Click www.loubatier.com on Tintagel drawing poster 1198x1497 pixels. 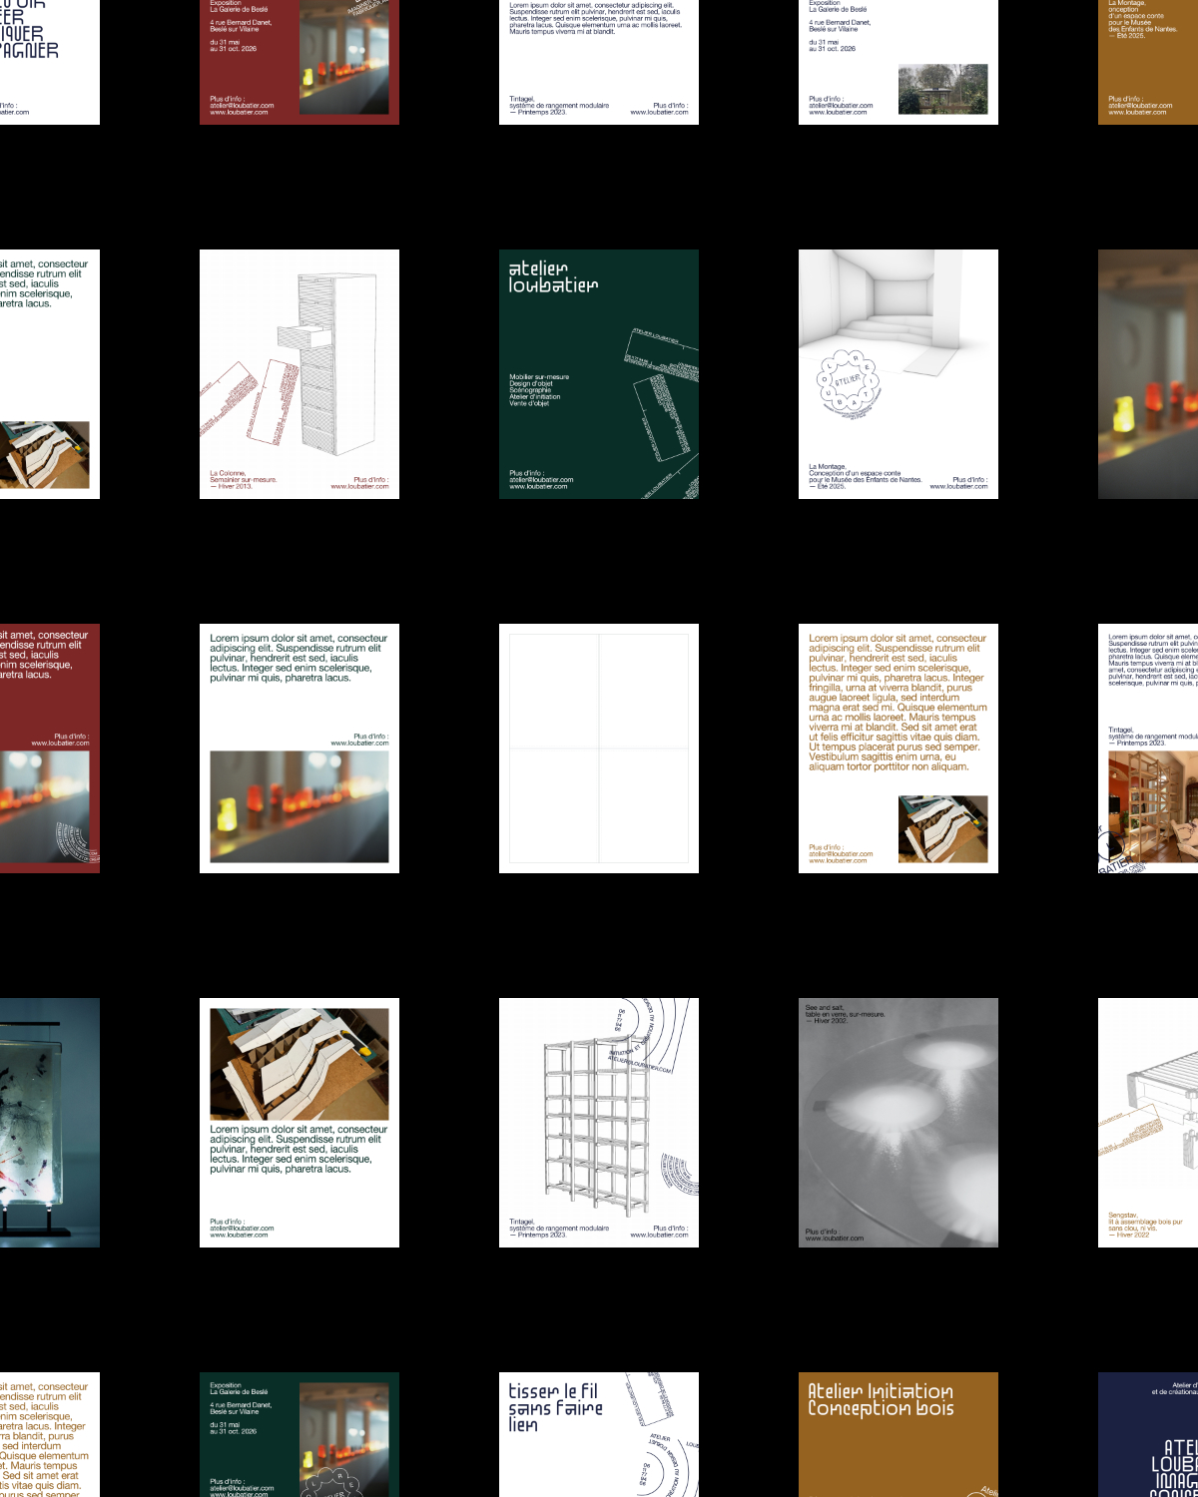pyautogui.click(x=660, y=1236)
